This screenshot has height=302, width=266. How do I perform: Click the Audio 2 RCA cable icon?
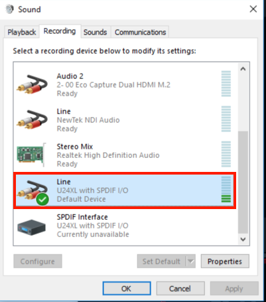pos(32,84)
